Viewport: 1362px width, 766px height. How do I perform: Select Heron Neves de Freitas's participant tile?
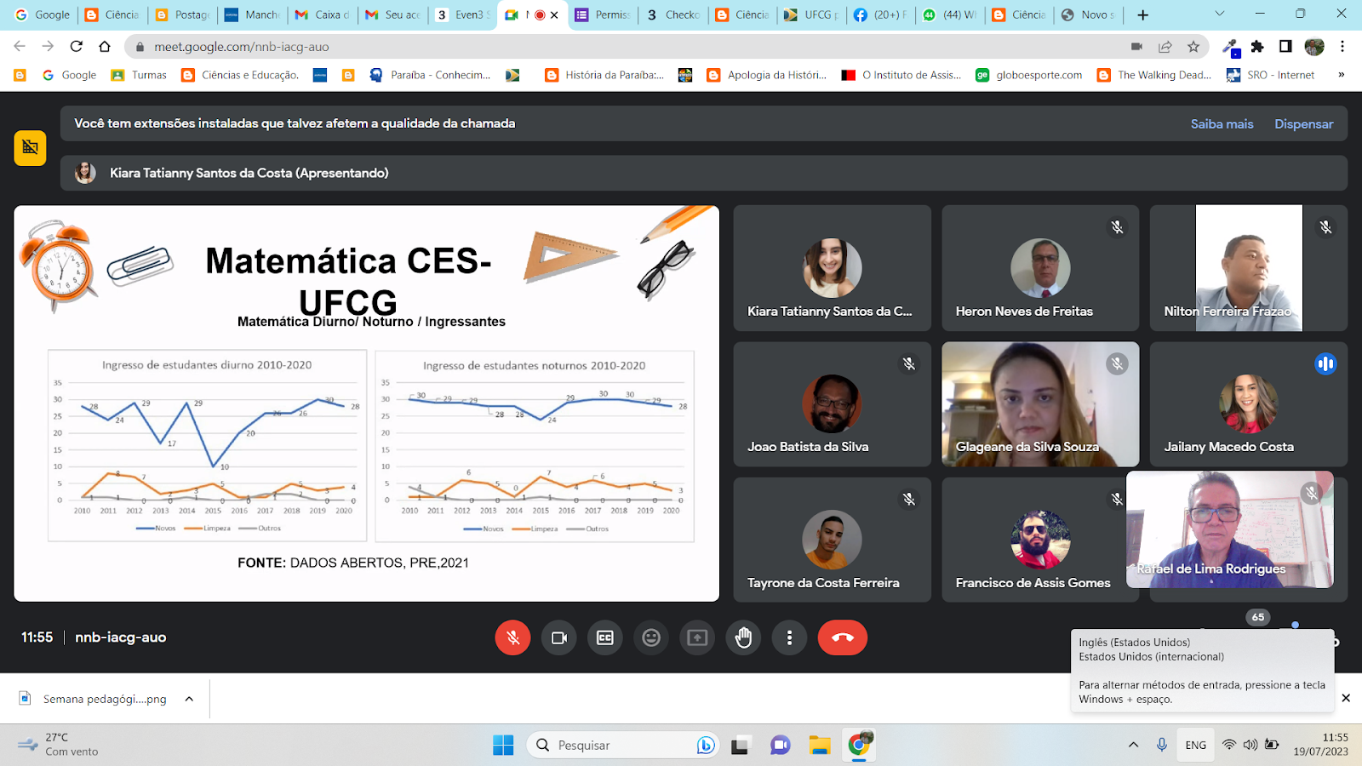pos(1040,268)
